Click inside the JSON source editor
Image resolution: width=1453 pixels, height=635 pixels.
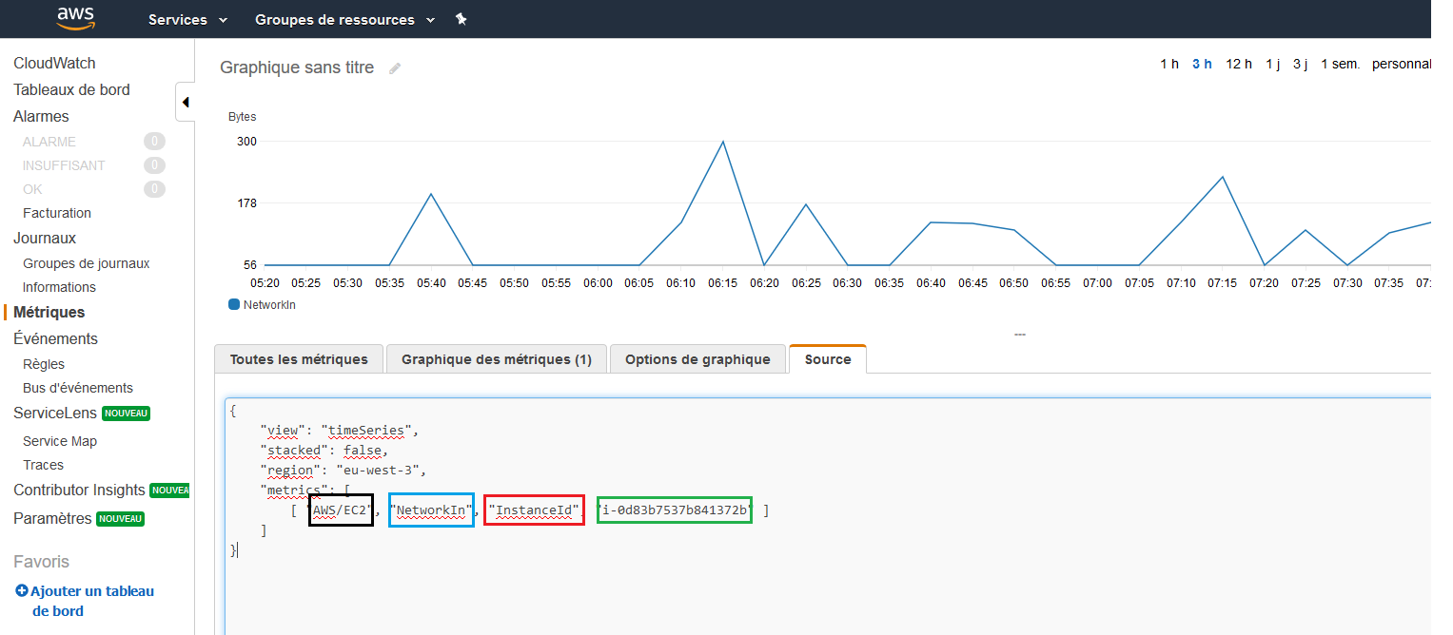coord(828,516)
